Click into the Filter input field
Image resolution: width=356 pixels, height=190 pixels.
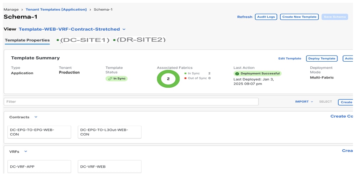[x=131, y=102]
